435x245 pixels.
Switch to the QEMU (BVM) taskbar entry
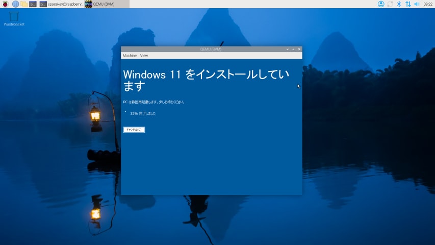pos(107,4)
